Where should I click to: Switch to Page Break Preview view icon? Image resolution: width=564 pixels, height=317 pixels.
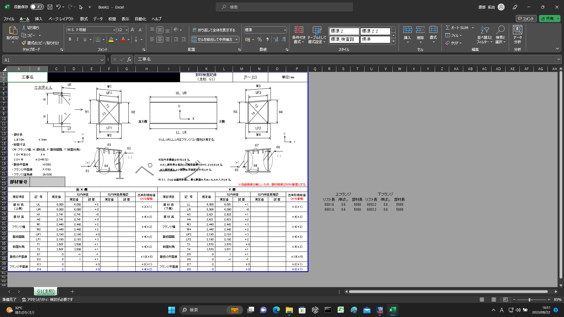(x=505, y=300)
